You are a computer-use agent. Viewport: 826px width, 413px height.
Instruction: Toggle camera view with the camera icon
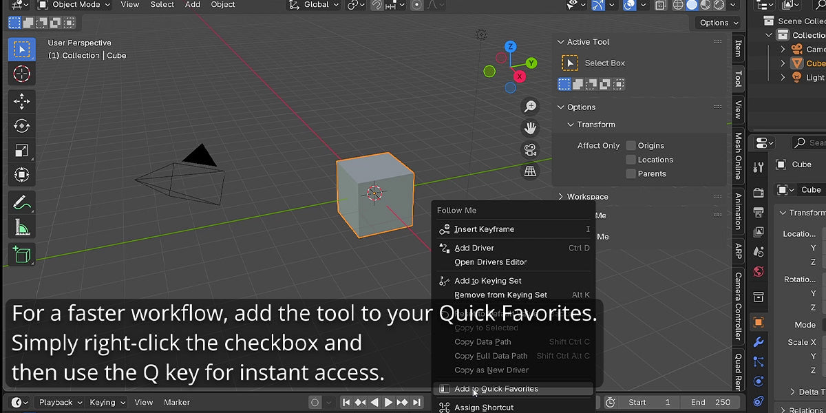(x=530, y=150)
